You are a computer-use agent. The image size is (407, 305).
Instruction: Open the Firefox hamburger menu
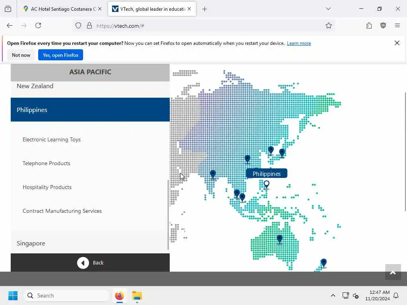pyautogui.click(x=397, y=25)
